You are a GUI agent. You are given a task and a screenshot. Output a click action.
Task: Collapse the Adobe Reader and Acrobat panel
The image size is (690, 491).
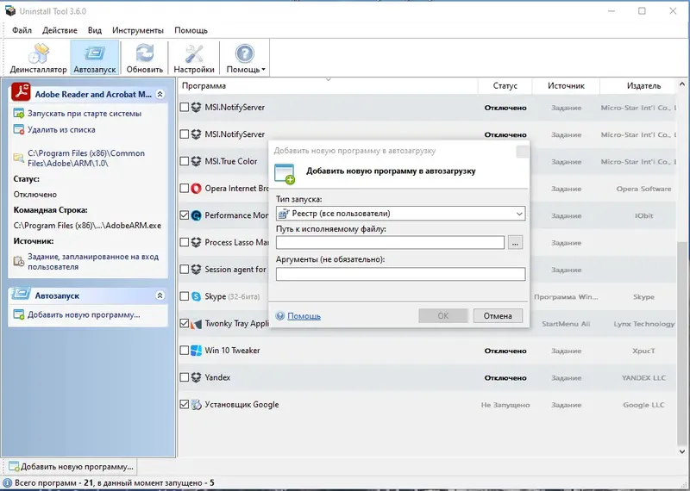pos(160,94)
